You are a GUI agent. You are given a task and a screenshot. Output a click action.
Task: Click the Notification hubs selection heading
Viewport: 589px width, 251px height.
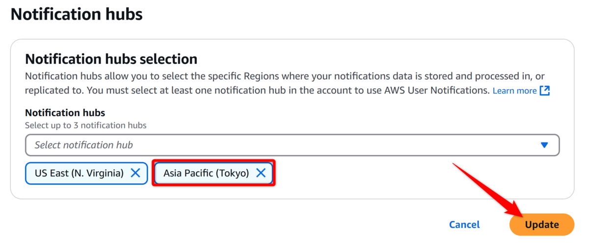point(111,59)
